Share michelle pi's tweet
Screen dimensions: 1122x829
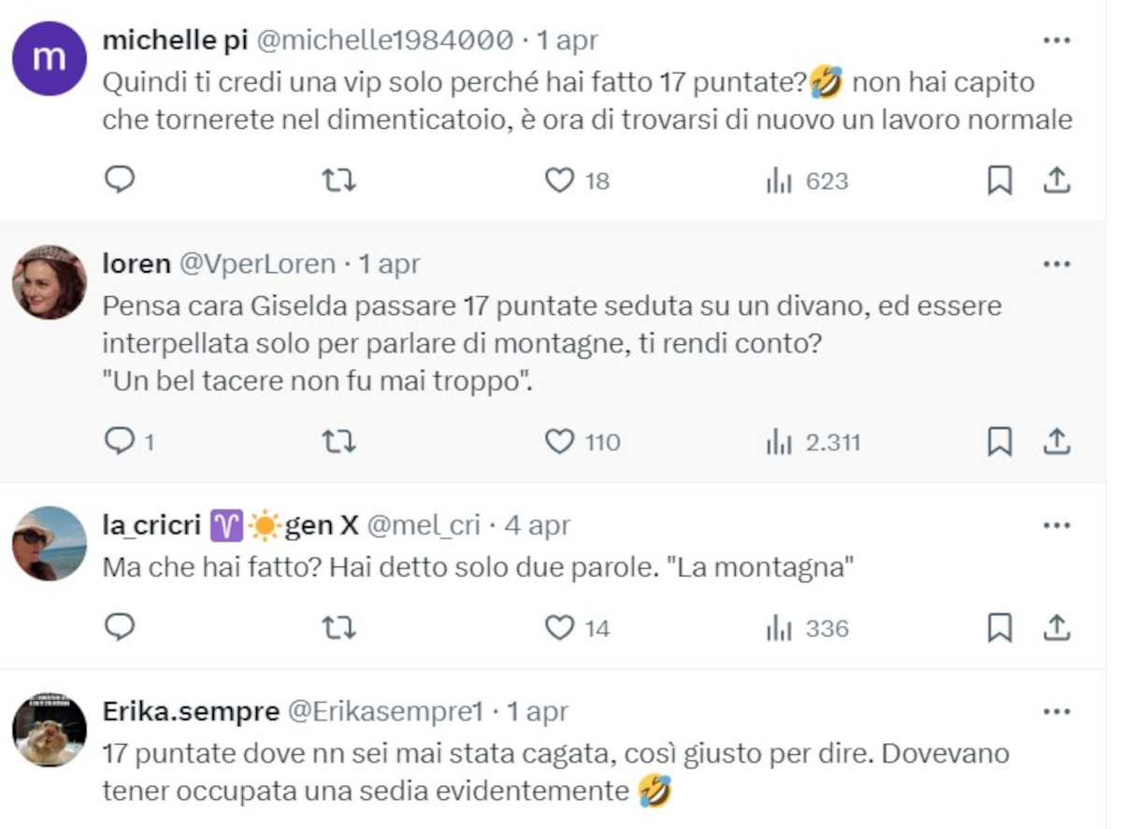coord(1056,179)
